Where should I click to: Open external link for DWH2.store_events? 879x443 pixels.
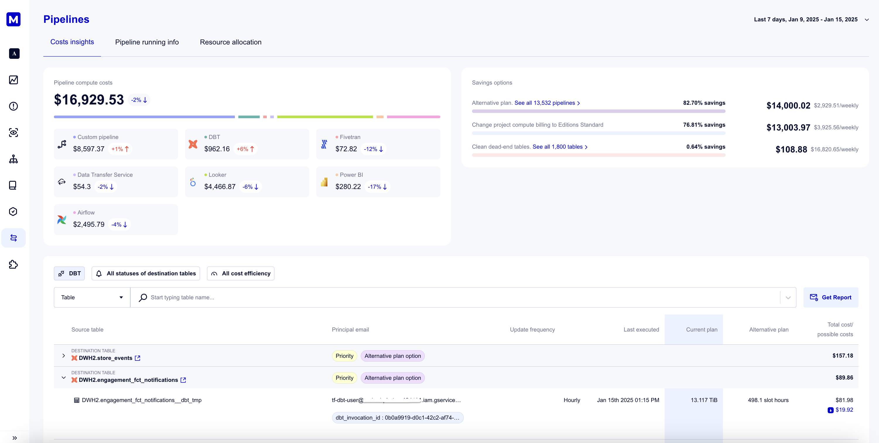[x=138, y=358]
